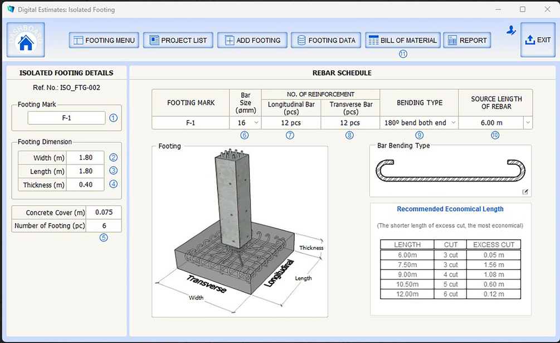Select the 10.50m length row
Image resolution: width=560 pixels, height=343 pixels.
pyautogui.click(x=450, y=284)
